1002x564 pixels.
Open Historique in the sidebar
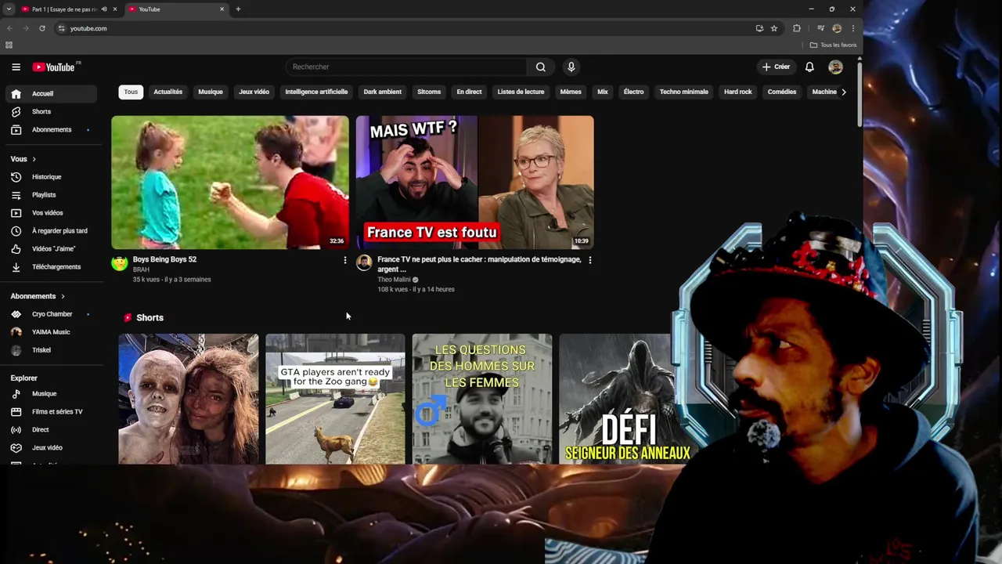point(52,177)
